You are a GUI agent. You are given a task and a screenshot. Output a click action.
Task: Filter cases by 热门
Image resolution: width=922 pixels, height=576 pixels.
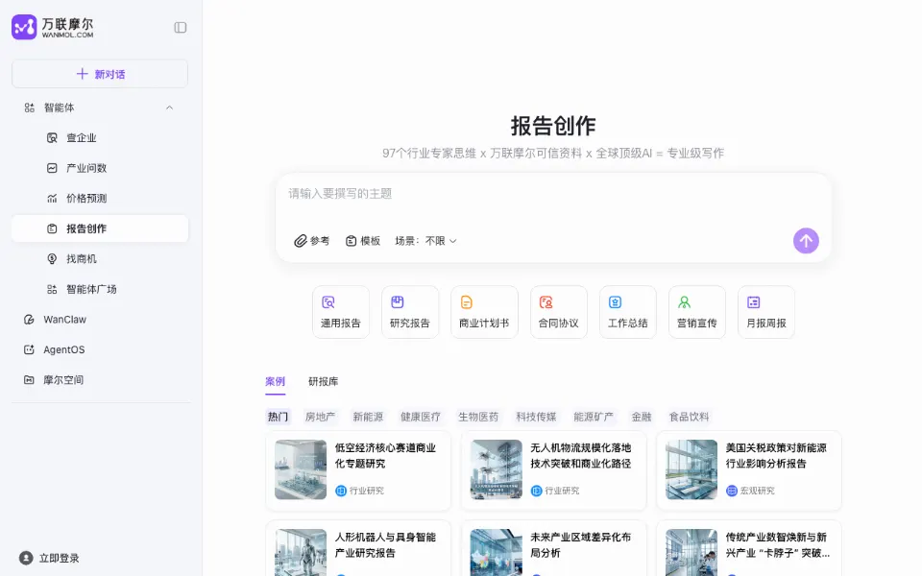point(279,417)
